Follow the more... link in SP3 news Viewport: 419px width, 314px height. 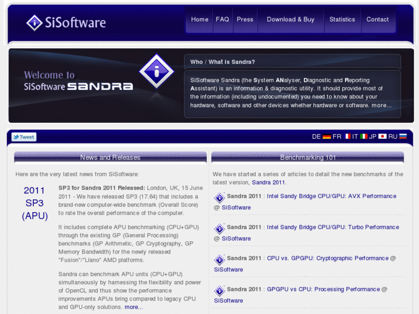(134, 307)
